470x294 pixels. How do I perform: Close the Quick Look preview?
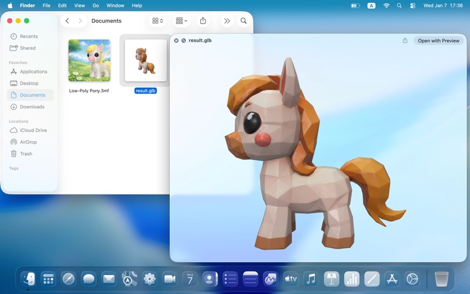coord(176,41)
